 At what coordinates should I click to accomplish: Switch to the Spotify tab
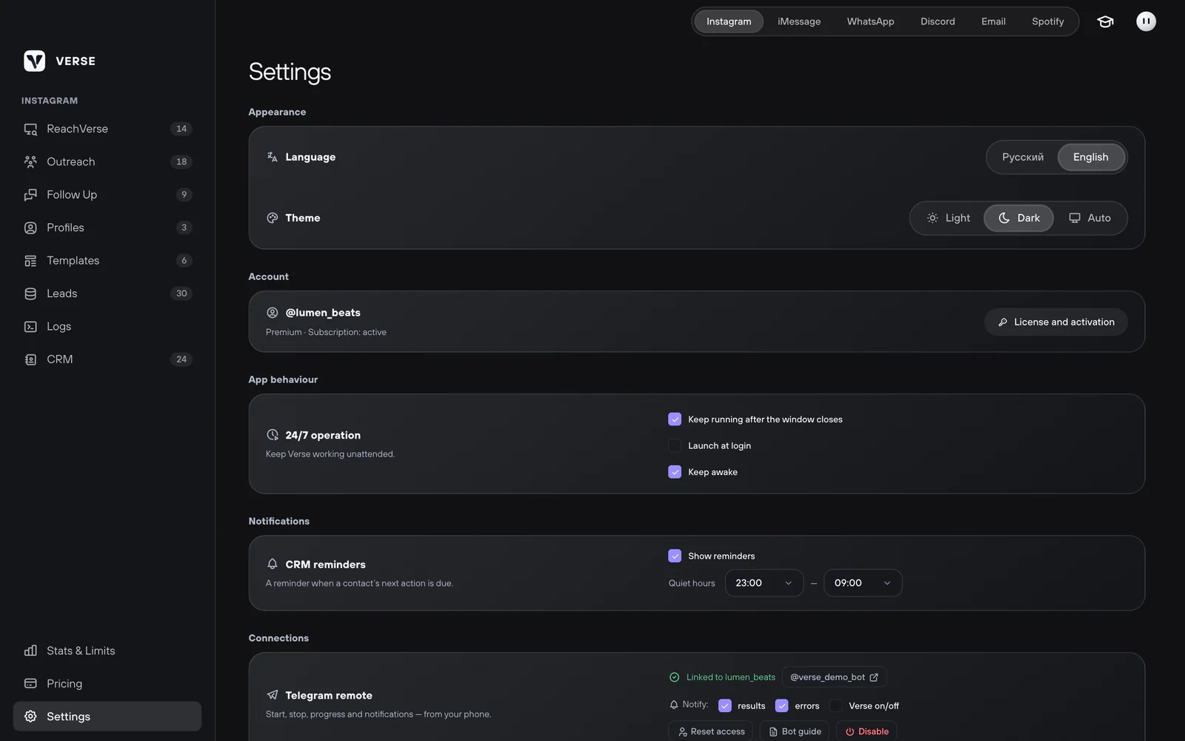[x=1048, y=21]
